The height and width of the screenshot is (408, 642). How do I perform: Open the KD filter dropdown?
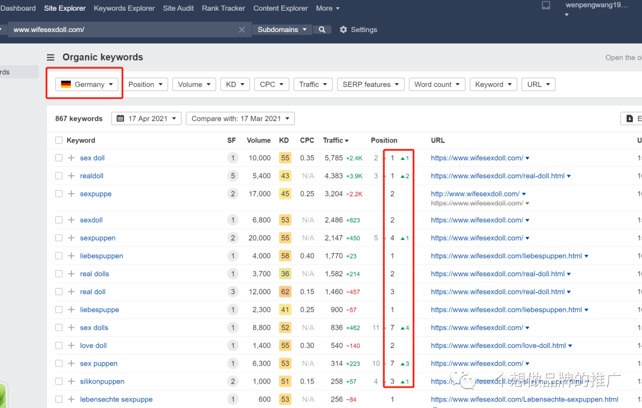coord(235,84)
